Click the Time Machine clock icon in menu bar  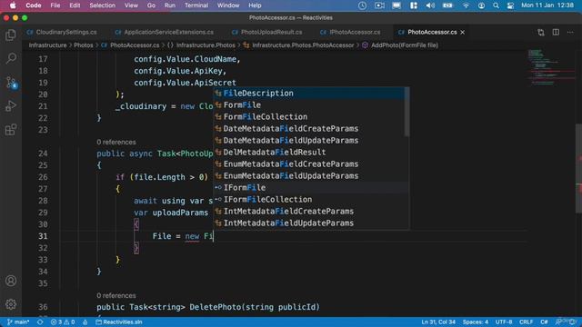pyautogui.click(x=362, y=5)
